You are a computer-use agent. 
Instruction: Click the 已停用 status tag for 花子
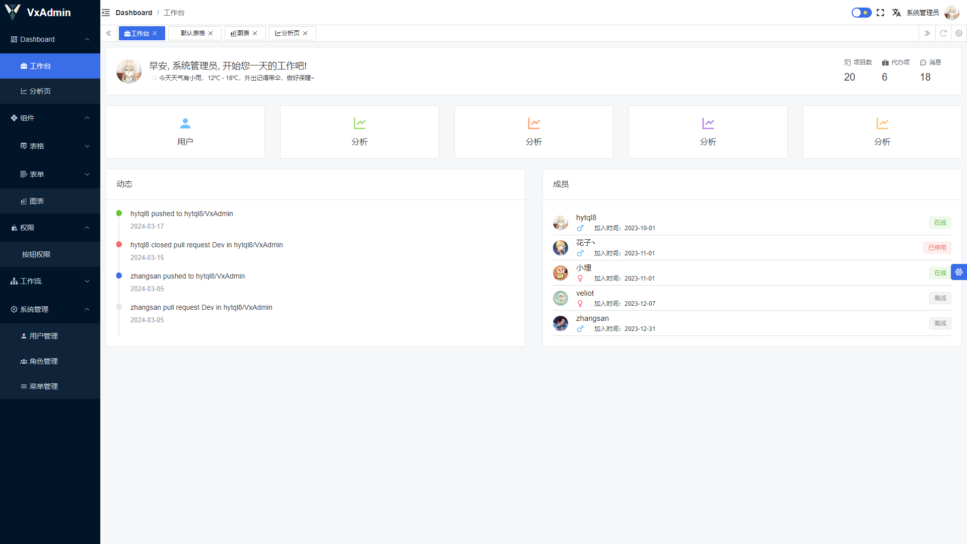937,248
